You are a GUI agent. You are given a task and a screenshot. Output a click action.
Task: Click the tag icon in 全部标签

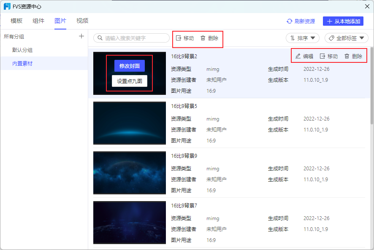(331, 38)
